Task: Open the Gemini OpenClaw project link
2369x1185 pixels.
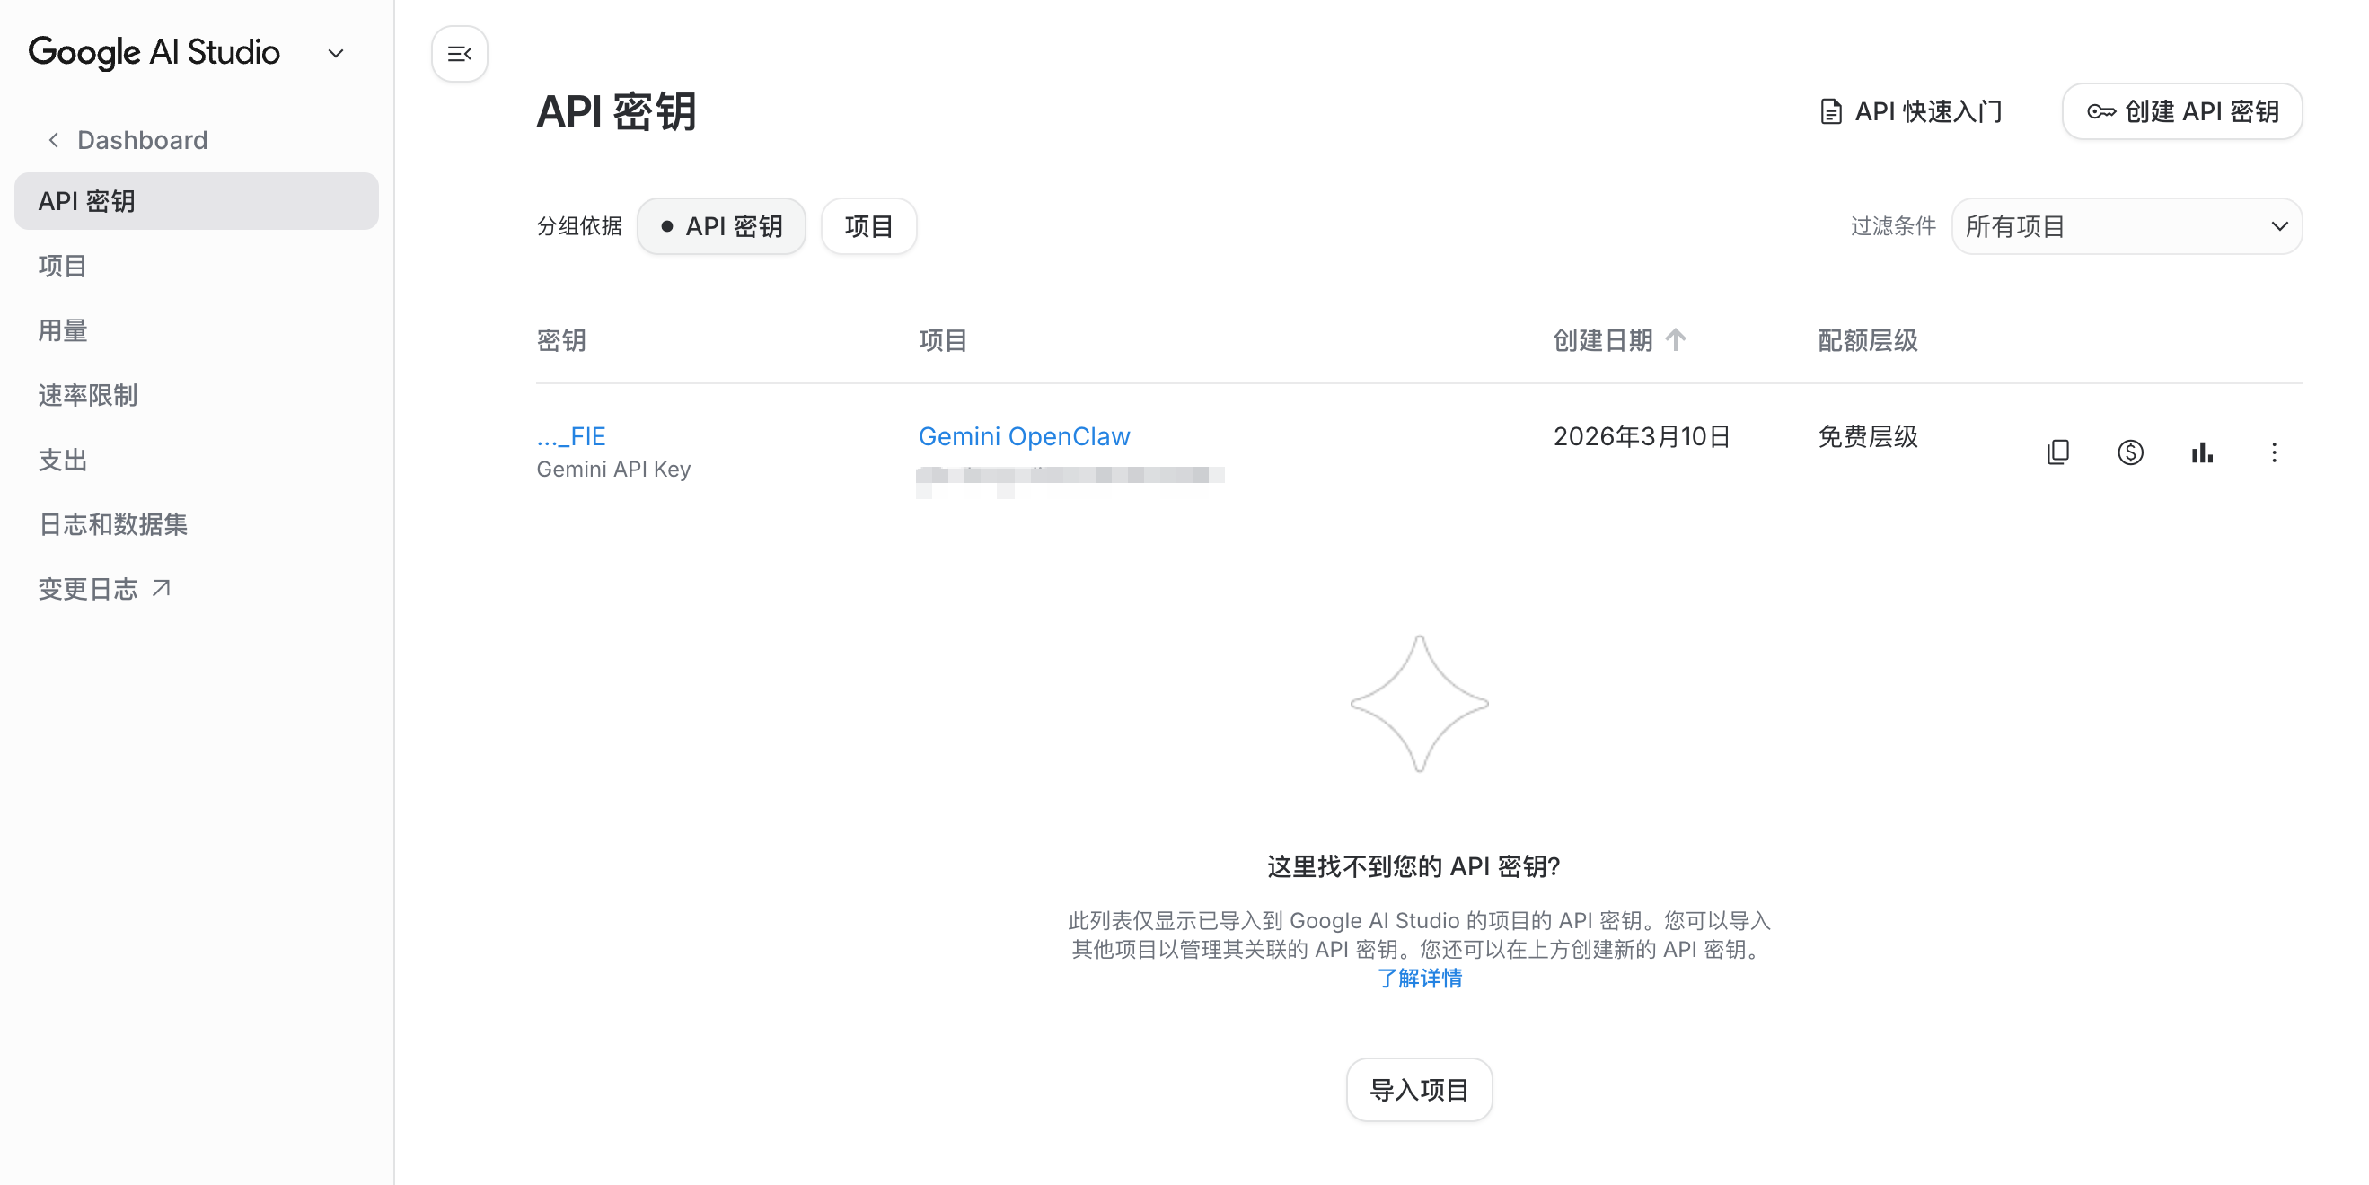Action: (1024, 435)
